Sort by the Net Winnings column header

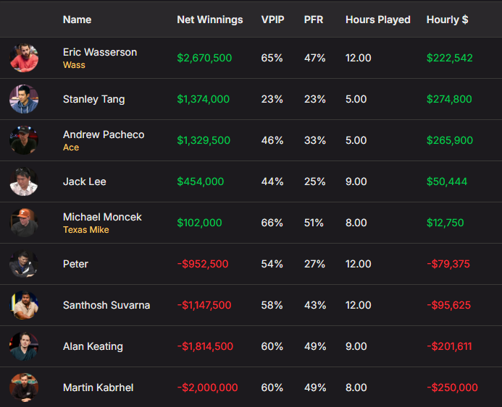[x=210, y=20]
